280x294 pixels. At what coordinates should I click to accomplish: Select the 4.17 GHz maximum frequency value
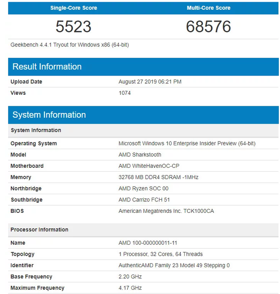pyautogui.click(x=130, y=288)
